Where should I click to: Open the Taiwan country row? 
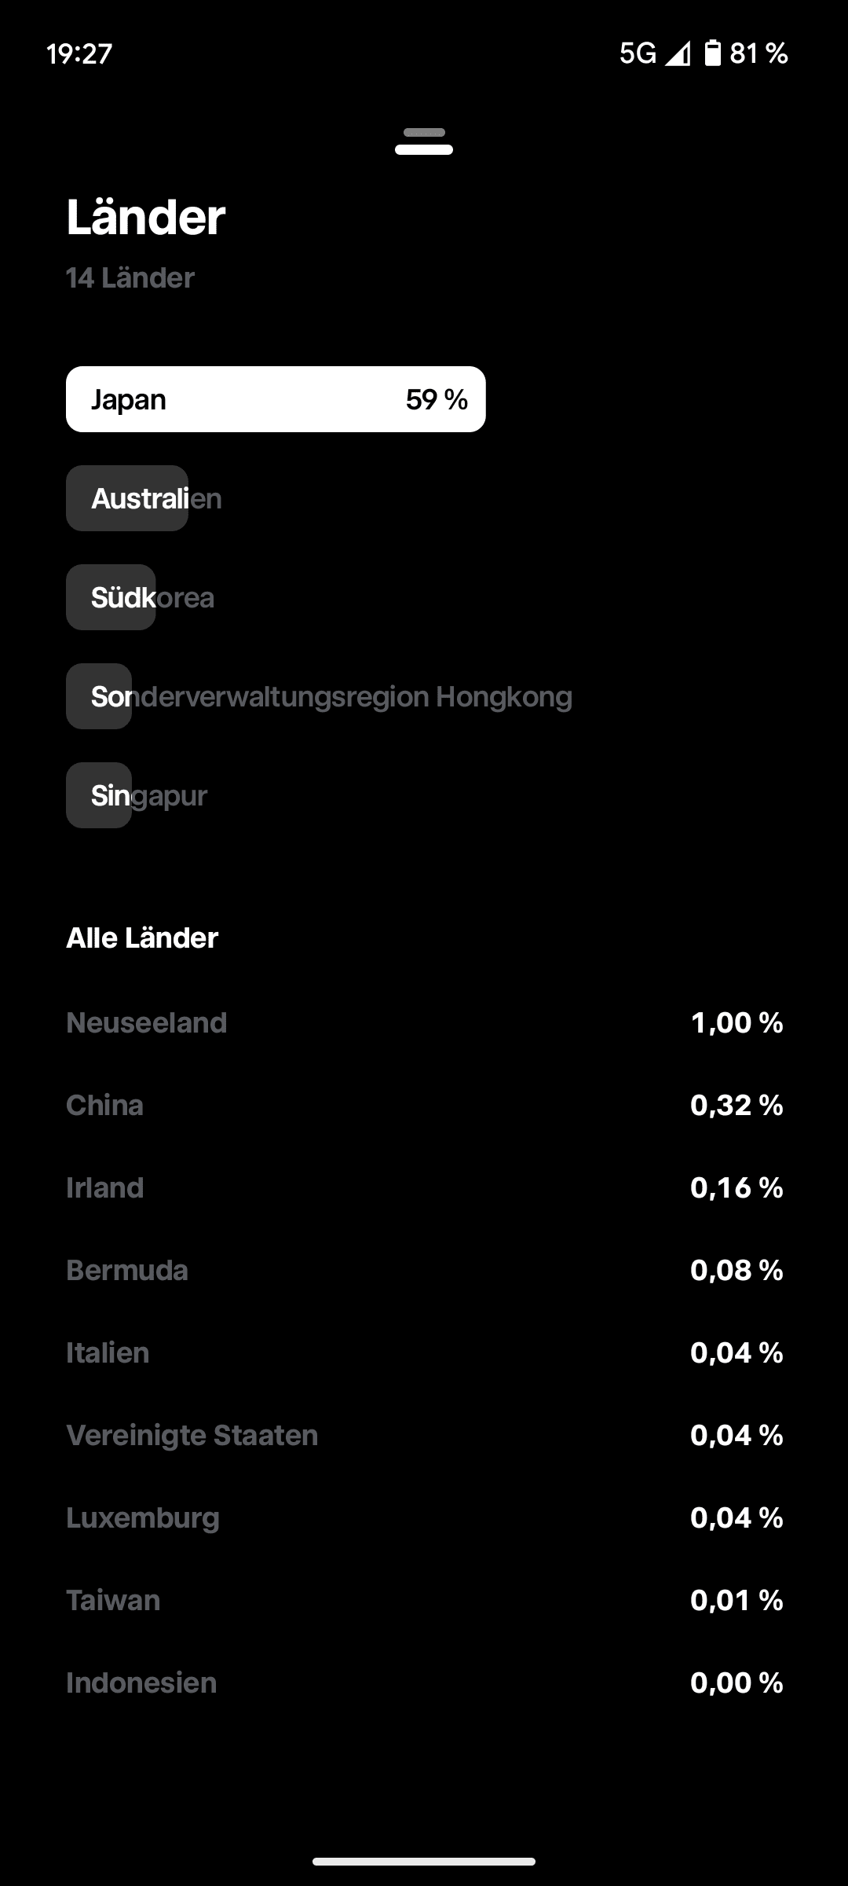(x=424, y=1600)
